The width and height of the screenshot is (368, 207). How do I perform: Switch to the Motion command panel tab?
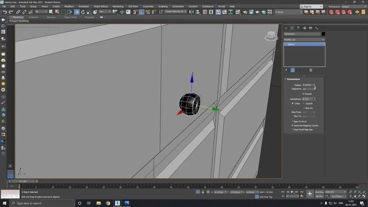tap(304, 28)
